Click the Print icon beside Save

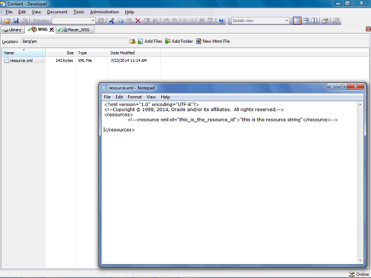[24, 21]
